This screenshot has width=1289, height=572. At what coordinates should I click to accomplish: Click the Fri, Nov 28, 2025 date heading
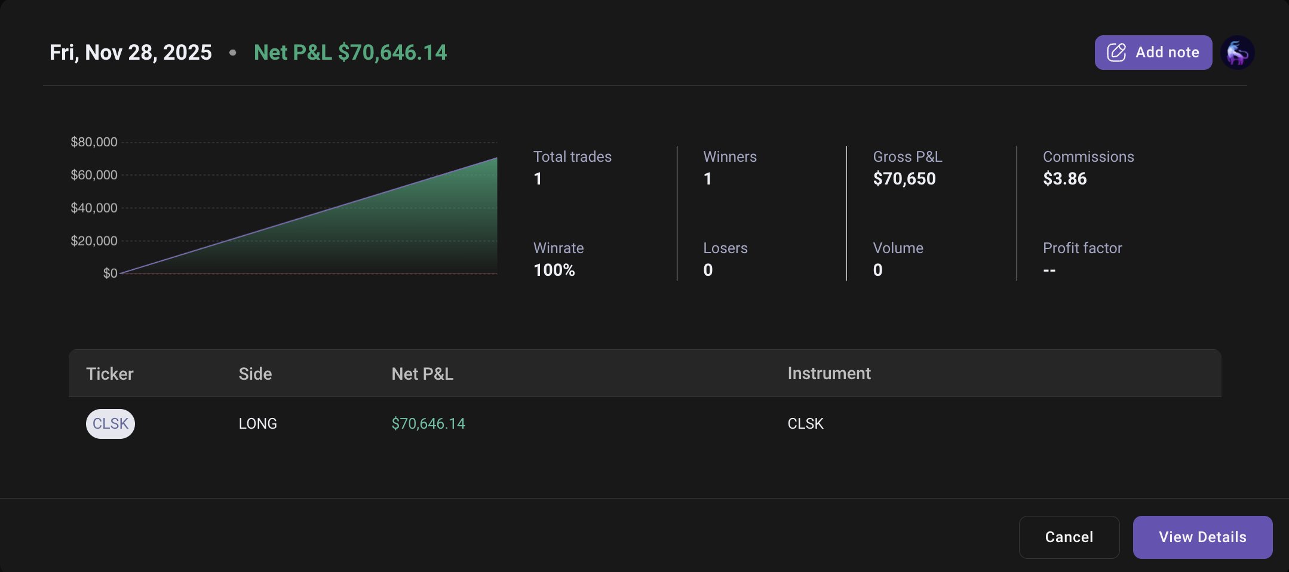[x=131, y=53]
